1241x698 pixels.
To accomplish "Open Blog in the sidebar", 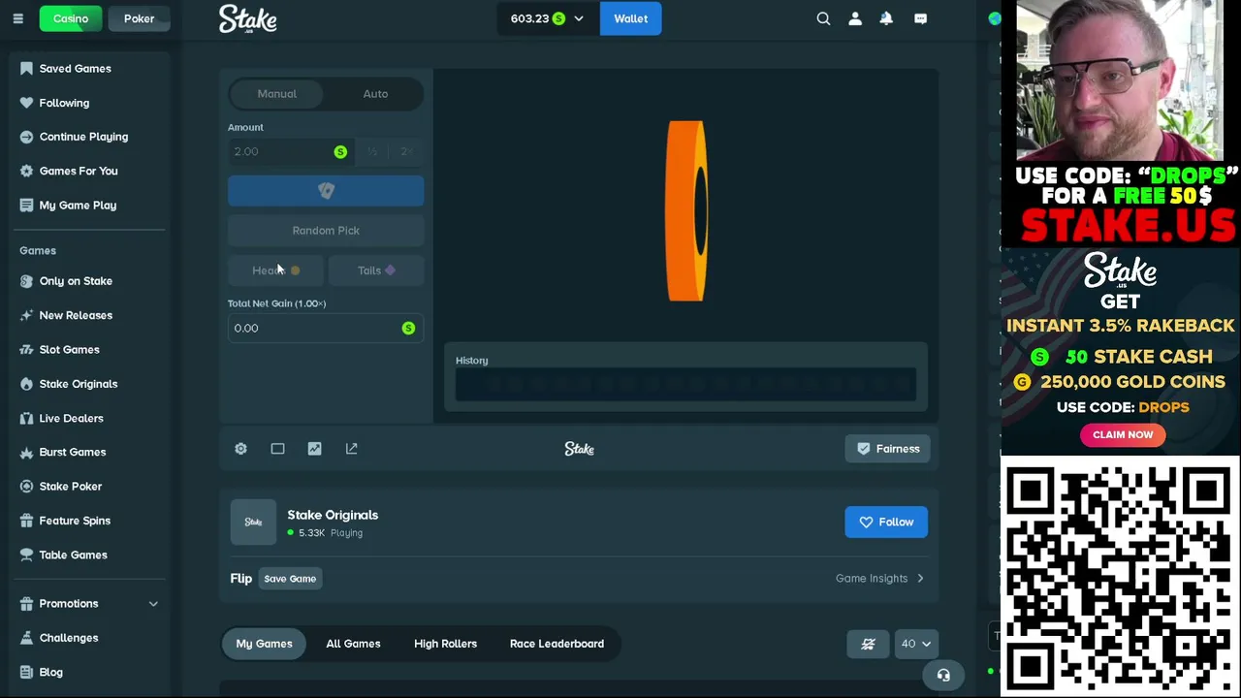I will [50, 672].
